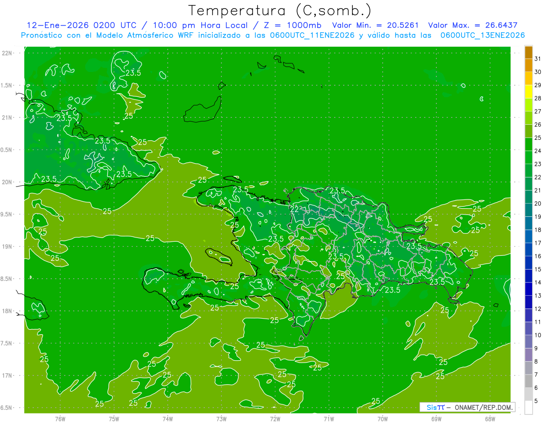
Task: Click the "18N" latitude label
Action: pyautogui.click(x=8, y=311)
